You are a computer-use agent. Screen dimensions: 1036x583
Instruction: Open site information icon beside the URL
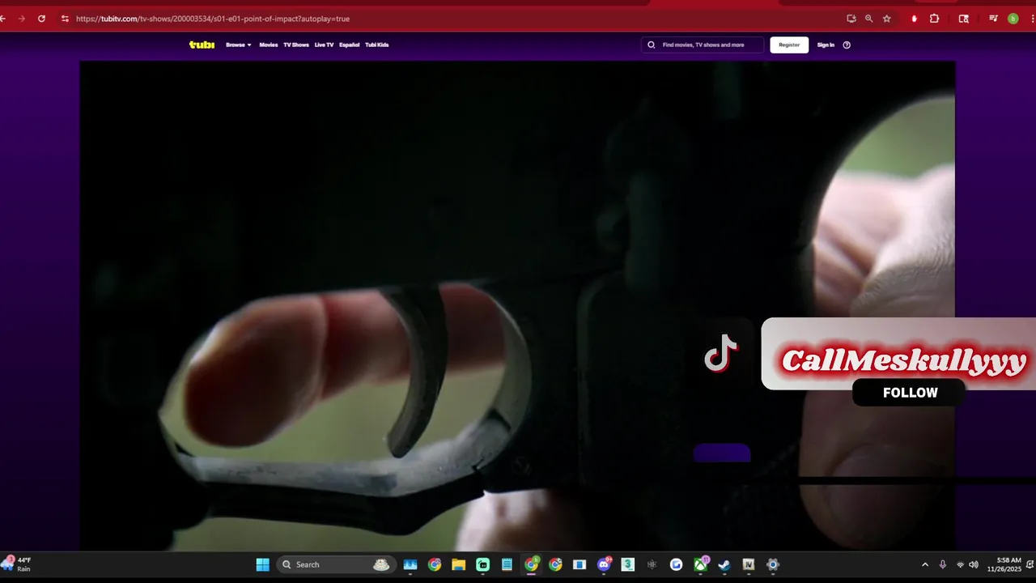[x=65, y=19]
